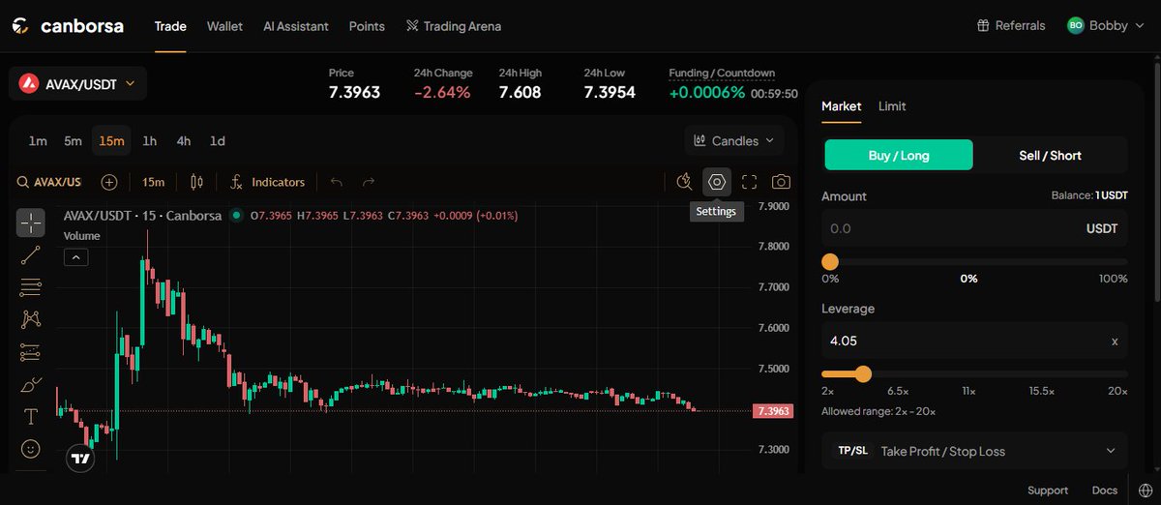Click the amount percentage slider handle
The width and height of the screenshot is (1161, 505).
830,262
